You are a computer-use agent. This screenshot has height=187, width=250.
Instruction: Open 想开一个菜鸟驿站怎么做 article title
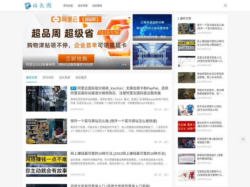(x=114, y=121)
